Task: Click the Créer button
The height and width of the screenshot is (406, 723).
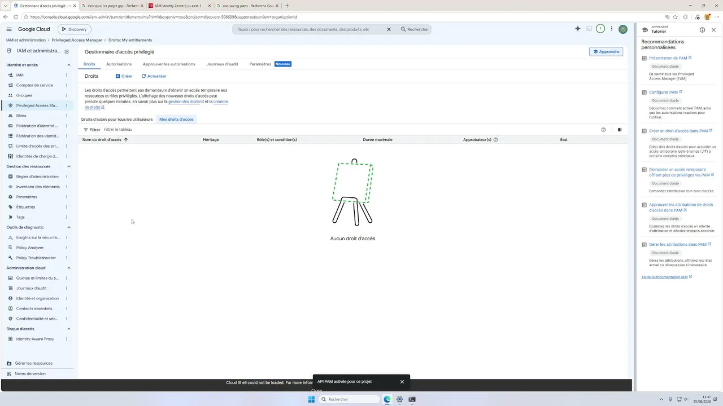Action: pos(124,76)
